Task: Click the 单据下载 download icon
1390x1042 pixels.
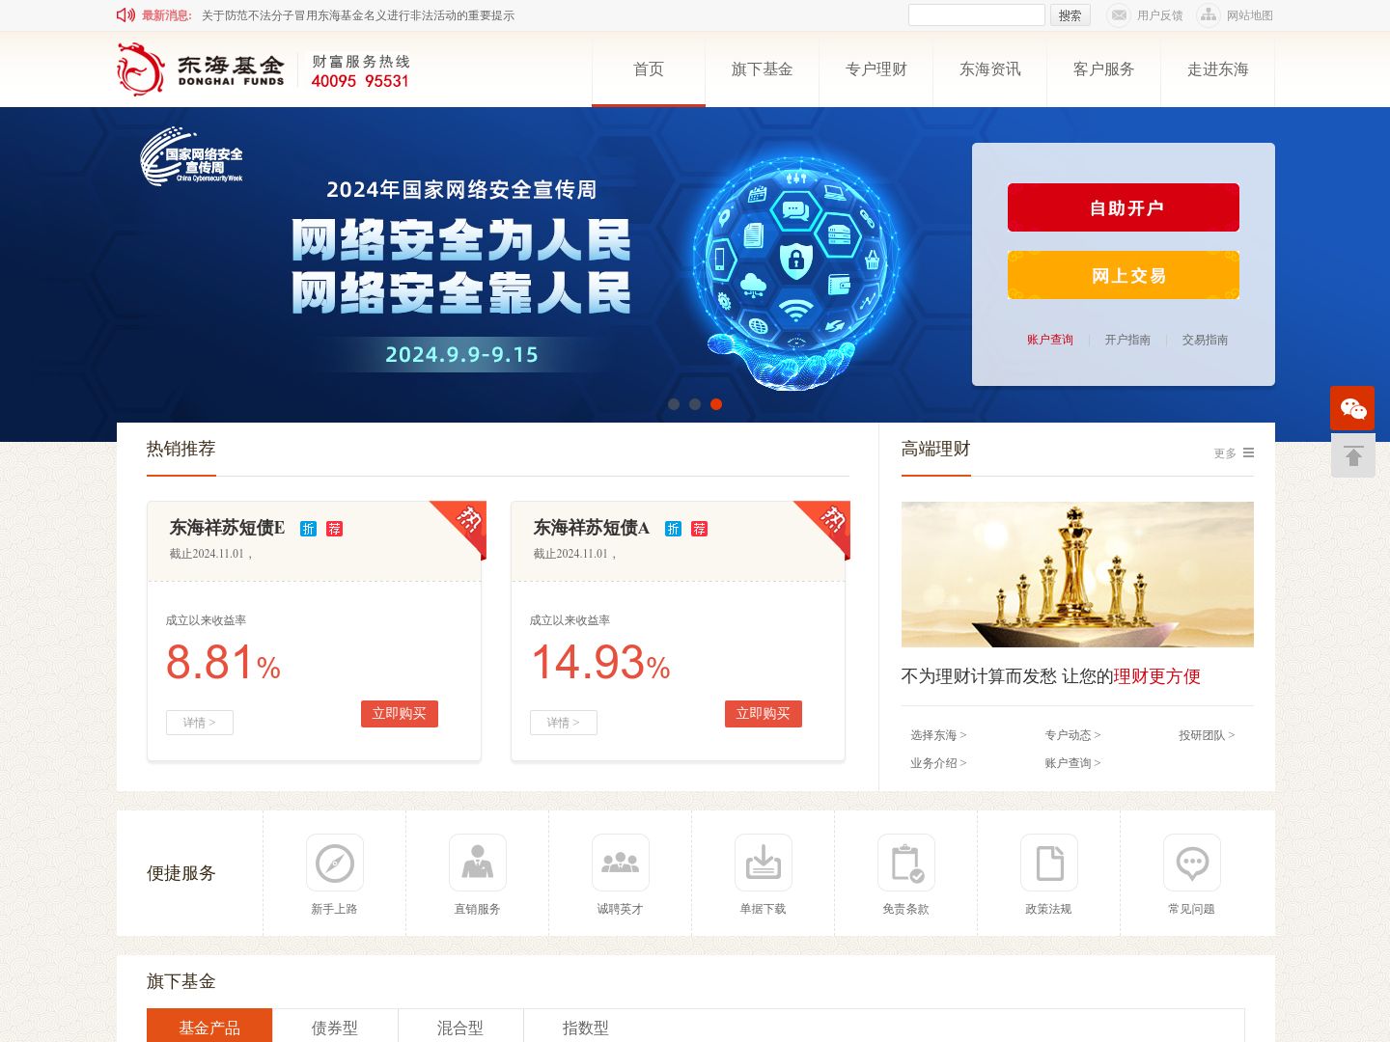Action: tap(763, 863)
